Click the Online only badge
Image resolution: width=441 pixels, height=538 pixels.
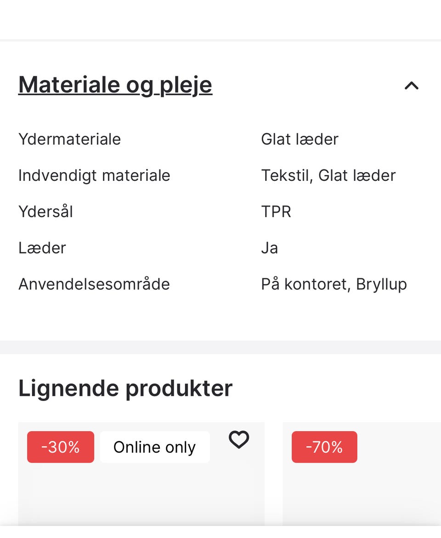pos(154,447)
